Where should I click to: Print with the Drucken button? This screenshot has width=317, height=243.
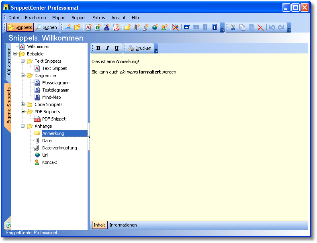click(140, 48)
